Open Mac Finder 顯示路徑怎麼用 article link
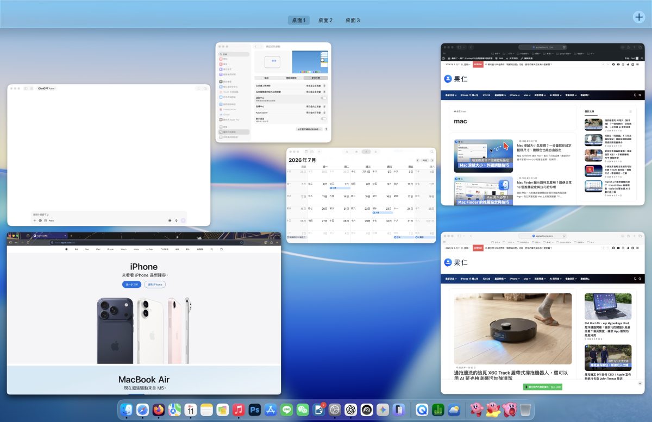This screenshot has height=422, width=652. (x=543, y=185)
